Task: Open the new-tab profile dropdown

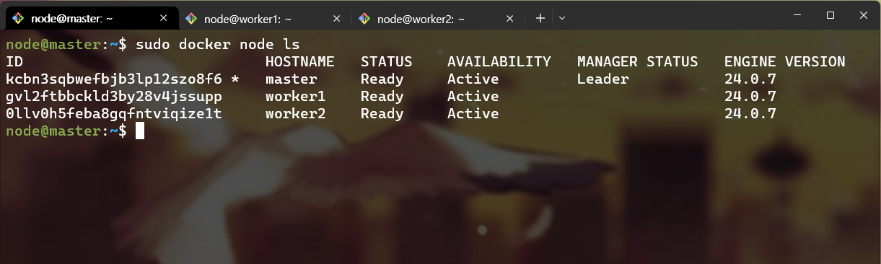Action: coord(562,19)
